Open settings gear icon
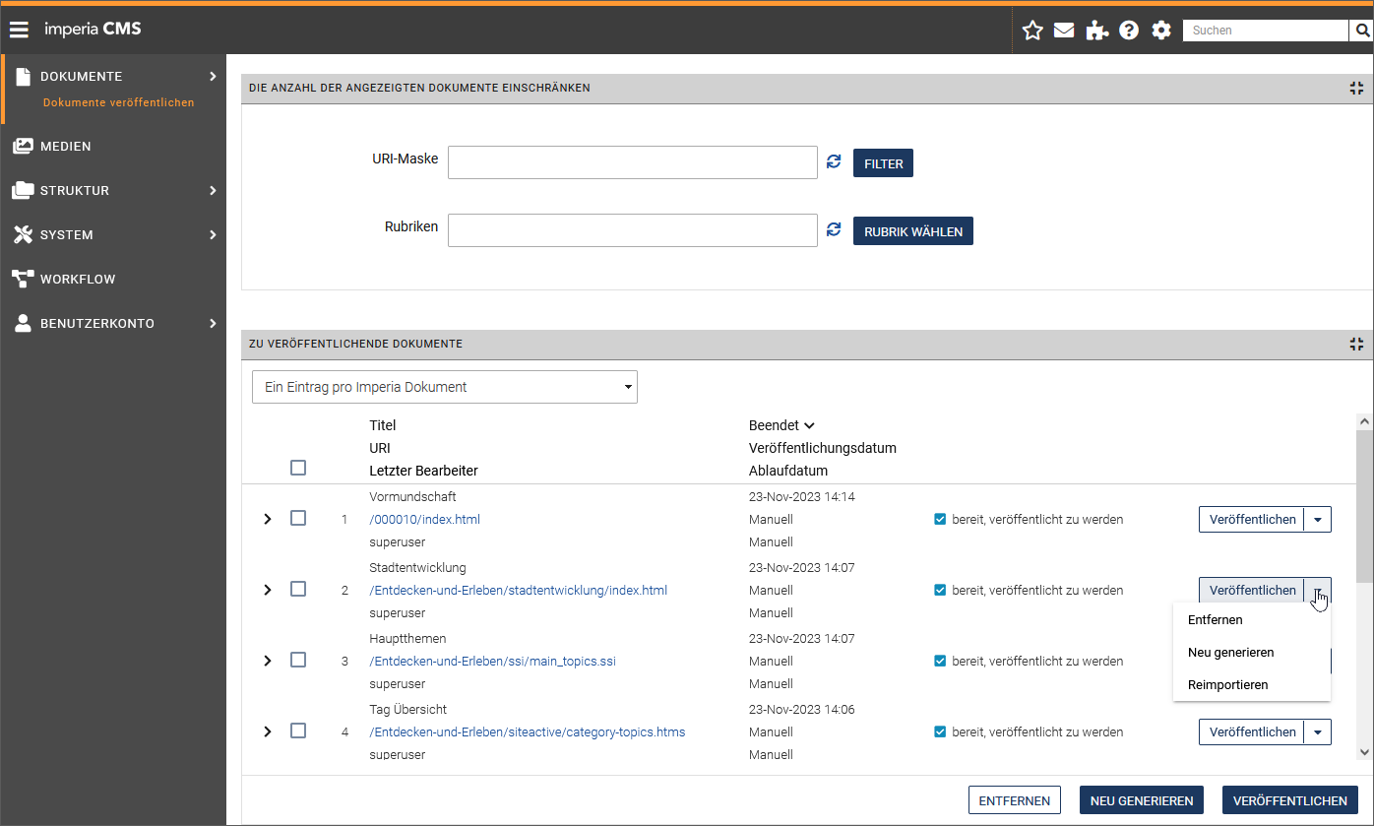The height and width of the screenshot is (826, 1374). pyautogui.click(x=1161, y=31)
